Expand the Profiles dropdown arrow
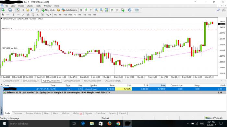Screen dimensions: 227x127 click(x=13, y=10)
